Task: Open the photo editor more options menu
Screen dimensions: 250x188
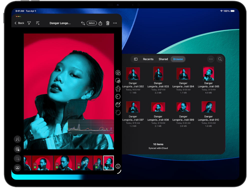Action: pyautogui.click(x=115, y=23)
